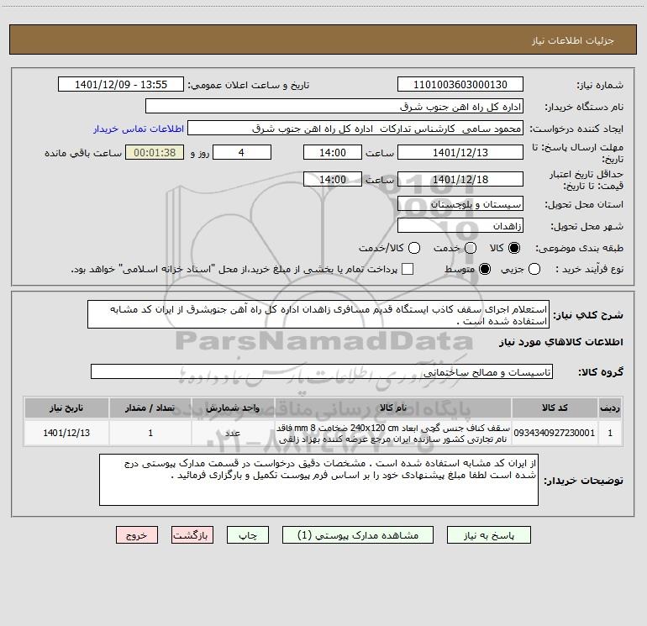Image resolution: width=647 pixels, height=626 pixels.
Task: Click the province field سیستان و بلوچستان
Action: coord(460,204)
